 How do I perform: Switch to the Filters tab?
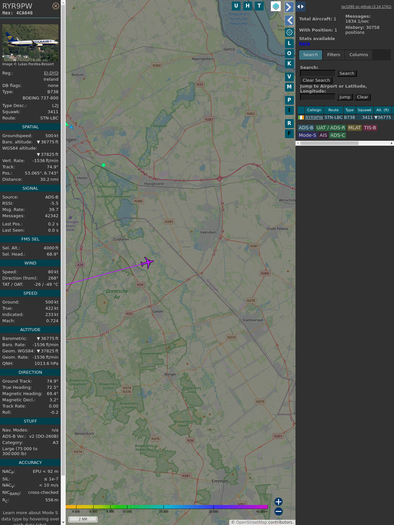coord(334,55)
